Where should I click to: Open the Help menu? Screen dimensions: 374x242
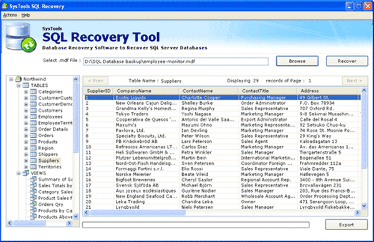pyautogui.click(x=26, y=15)
